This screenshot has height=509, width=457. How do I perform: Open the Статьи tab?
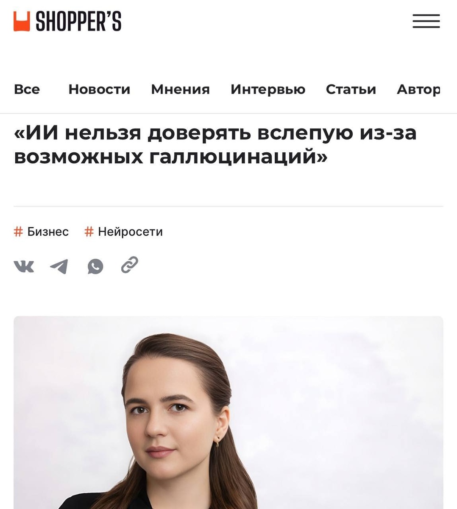click(351, 89)
